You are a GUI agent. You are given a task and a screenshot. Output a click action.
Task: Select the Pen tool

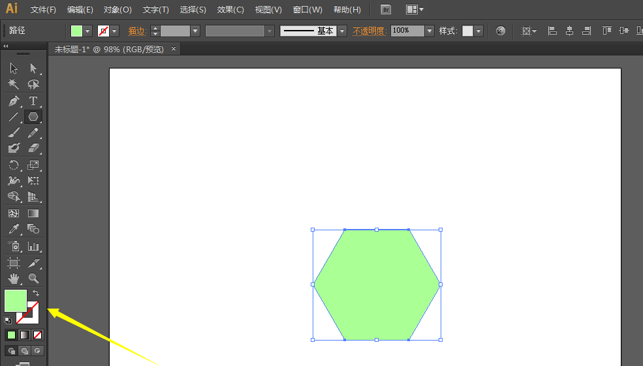click(x=14, y=101)
